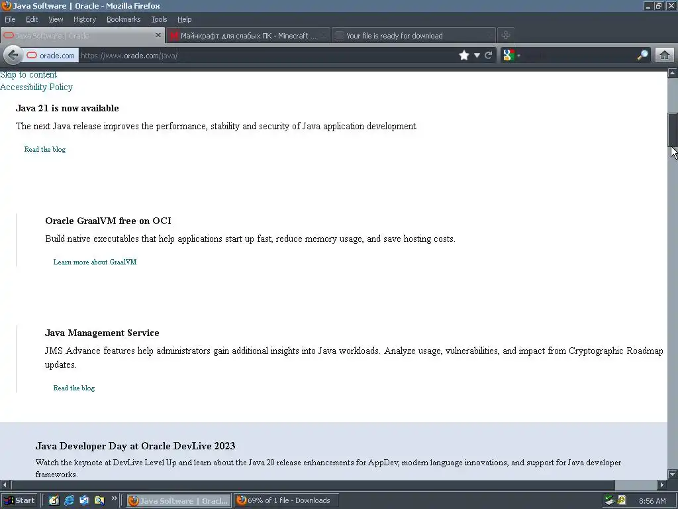Open the History menu
The width and height of the screenshot is (678, 509).
point(84,19)
